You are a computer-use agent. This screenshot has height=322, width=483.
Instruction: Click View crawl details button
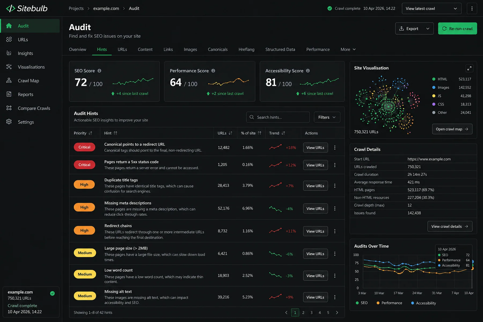click(x=450, y=226)
